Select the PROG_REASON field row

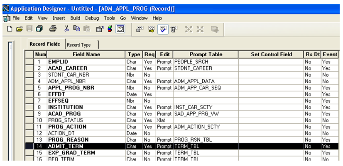click(x=182, y=140)
